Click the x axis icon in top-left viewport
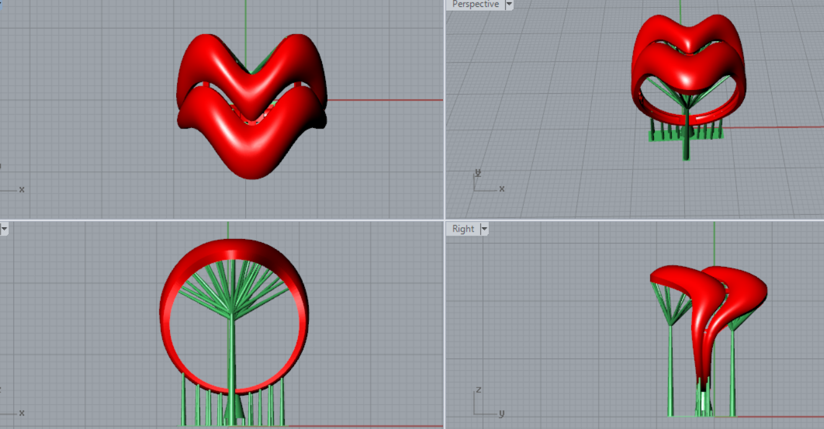This screenshot has height=429, width=824. [16, 189]
